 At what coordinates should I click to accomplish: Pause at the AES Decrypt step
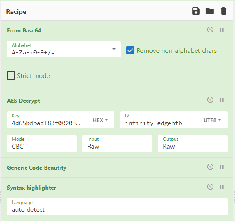point(222,100)
